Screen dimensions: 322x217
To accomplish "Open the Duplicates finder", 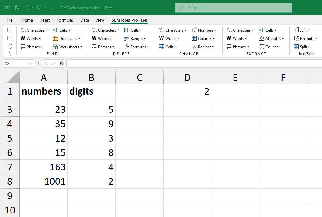I will click(x=67, y=38).
